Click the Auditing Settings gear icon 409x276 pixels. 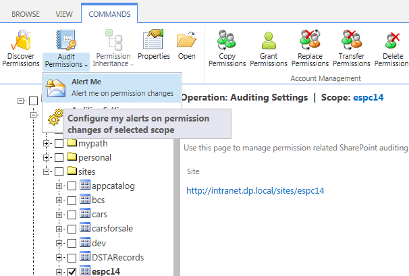55,117
